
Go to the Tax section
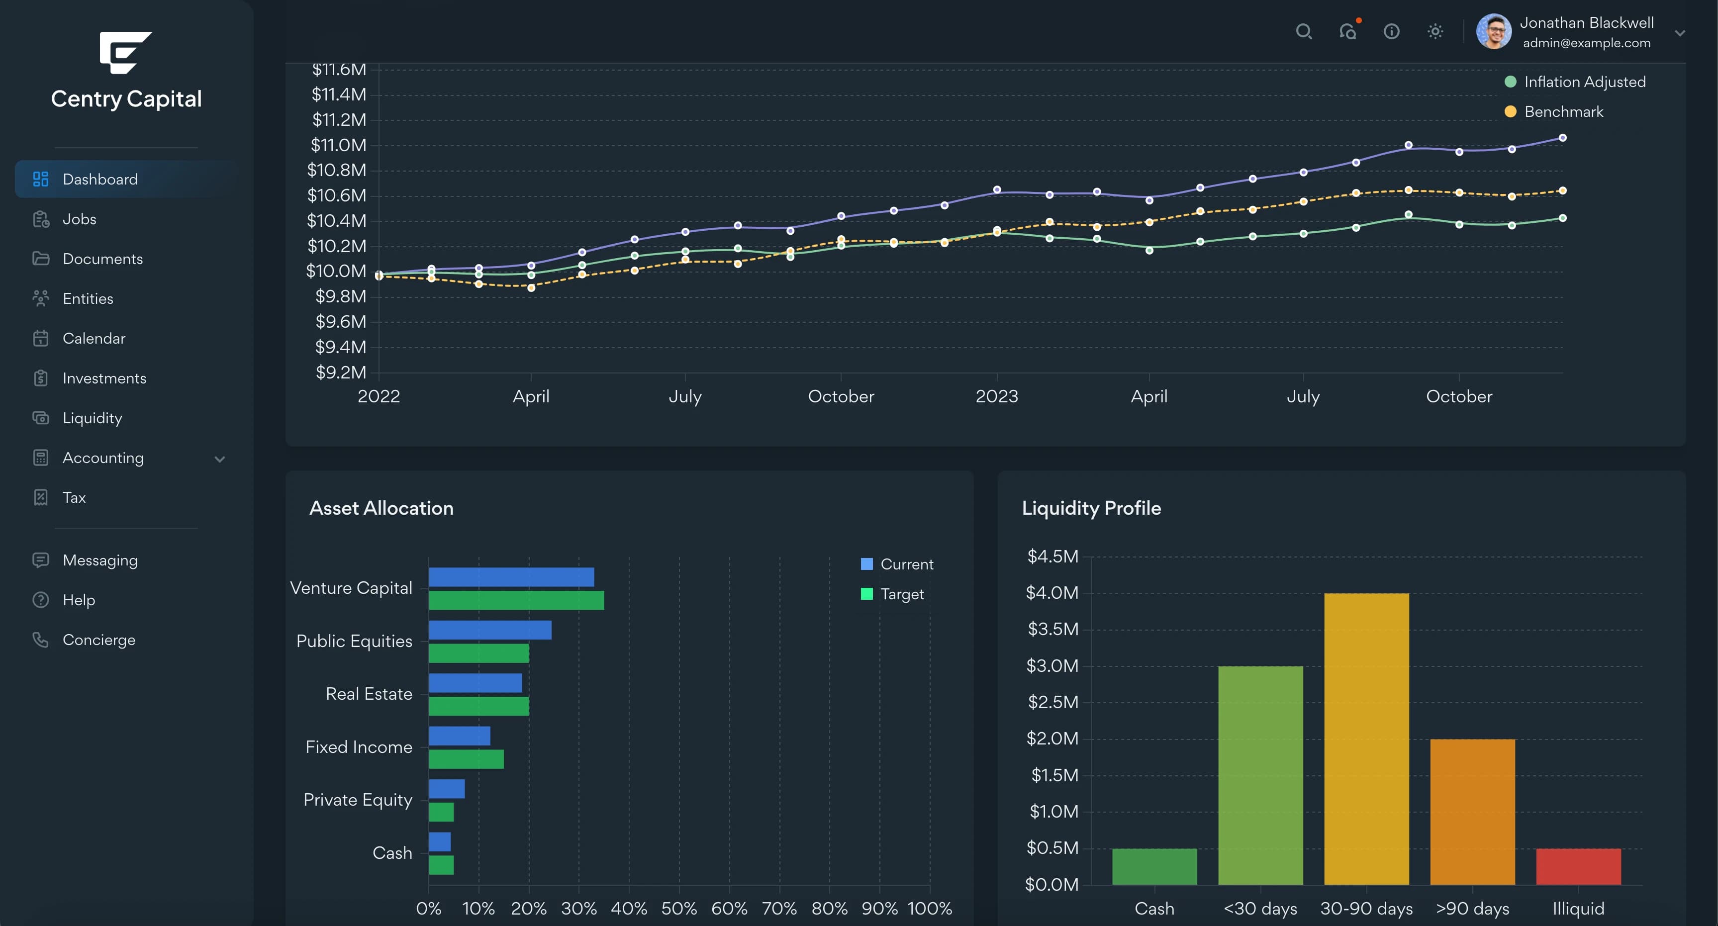pos(126,497)
